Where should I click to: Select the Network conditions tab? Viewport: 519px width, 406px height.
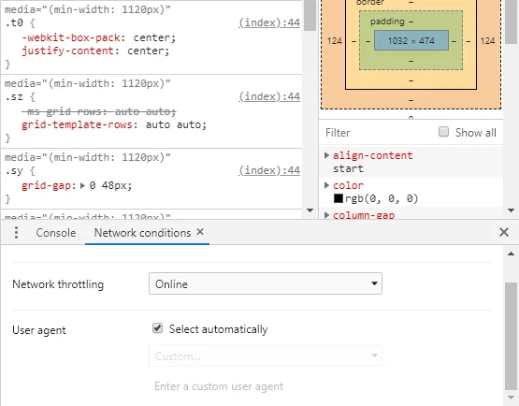click(142, 233)
